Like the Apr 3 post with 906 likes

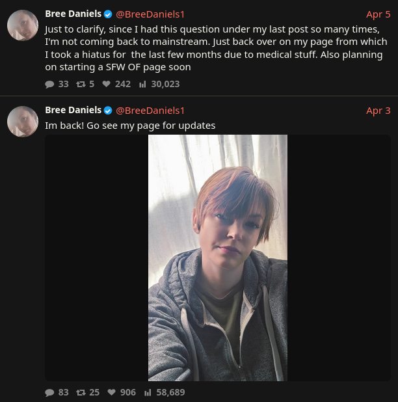pyautogui.click(x=112, y=392)
